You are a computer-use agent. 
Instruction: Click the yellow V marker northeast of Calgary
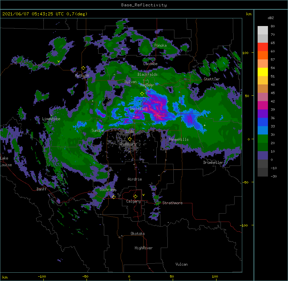click(143, 195)
